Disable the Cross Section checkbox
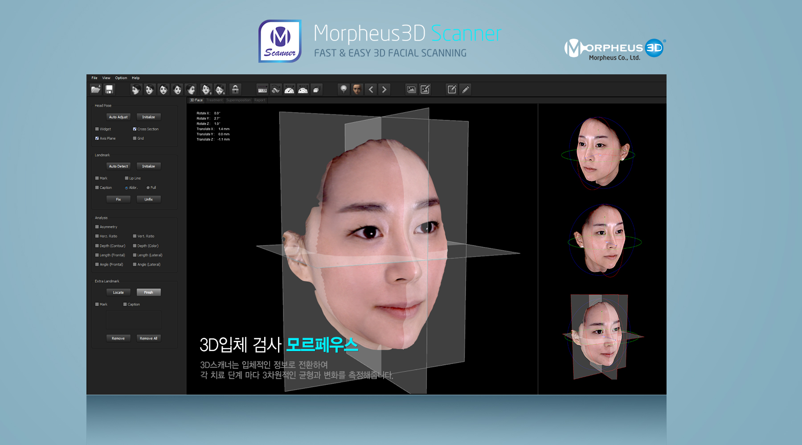This screenshot has width=802, height=445. click(135, 129)
